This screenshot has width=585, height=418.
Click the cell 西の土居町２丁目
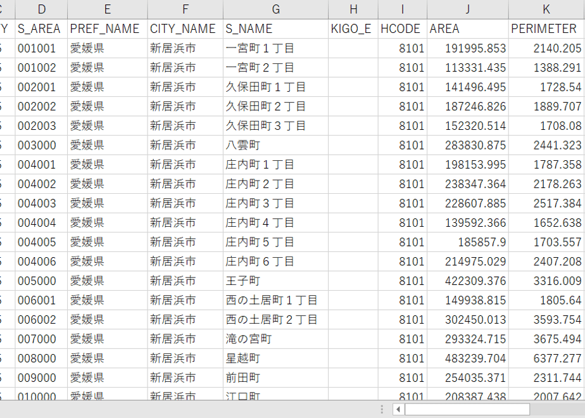click(275, 320)
